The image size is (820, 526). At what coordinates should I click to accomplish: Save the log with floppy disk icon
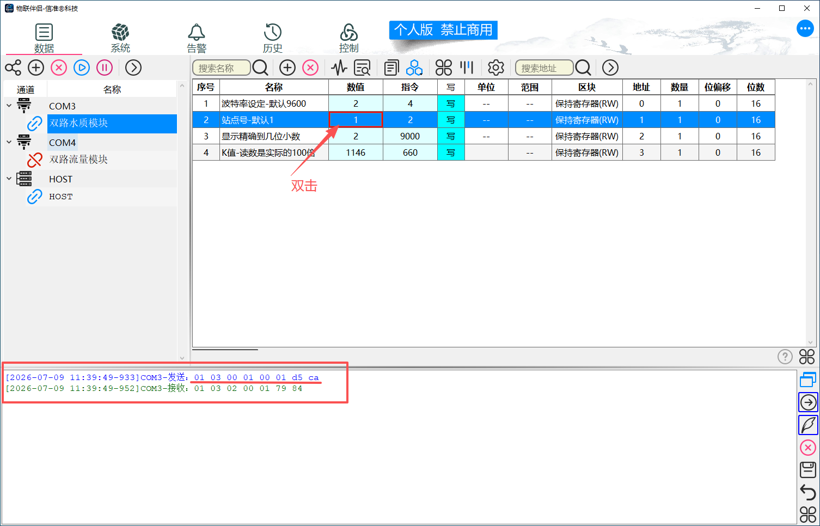(x=808, y=470)
